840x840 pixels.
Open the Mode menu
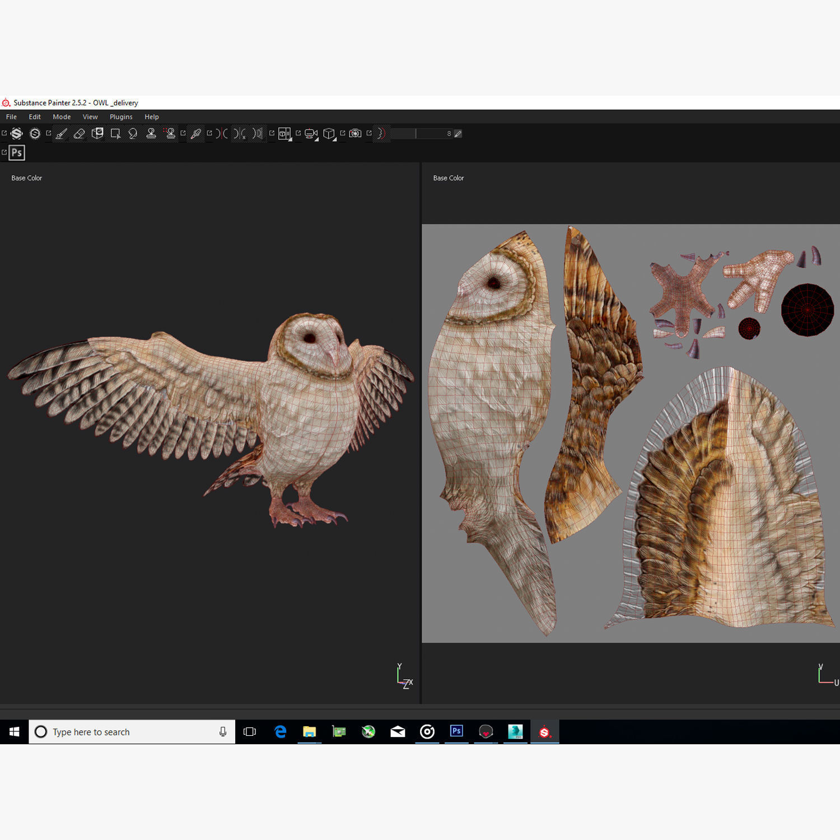click(x=62, y=117)
